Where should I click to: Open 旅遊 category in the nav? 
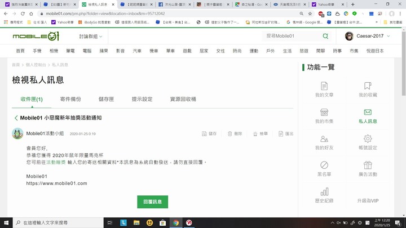(x=304, y=51)
